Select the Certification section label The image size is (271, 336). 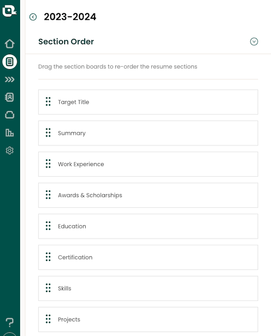coord(75,257)
